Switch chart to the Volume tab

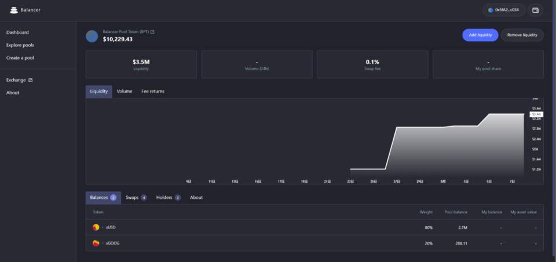click(125, 91)
